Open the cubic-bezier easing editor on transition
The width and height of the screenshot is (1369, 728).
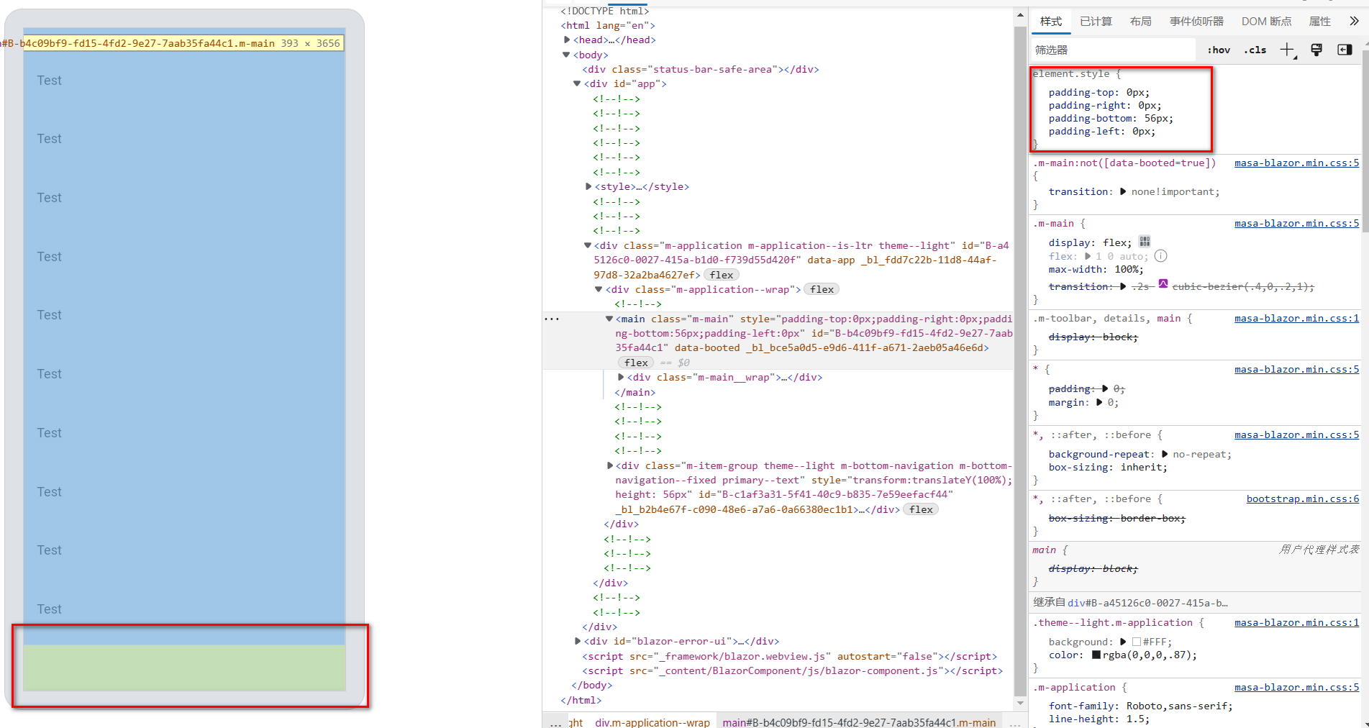tap(1163, 285)
